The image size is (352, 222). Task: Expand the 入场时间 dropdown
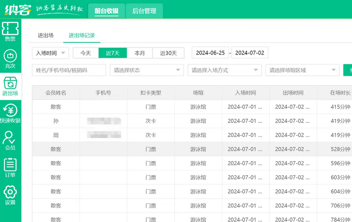(x=50, y=53)
